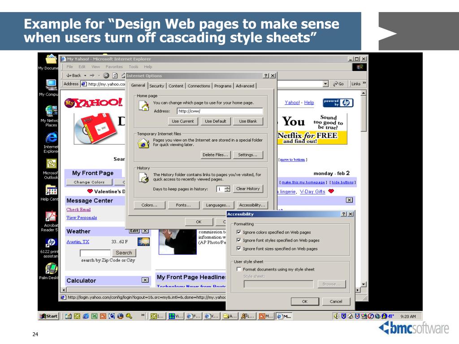Click the Clear History button
This screenshot has width=459, height=344.
(x=248, y=189)
